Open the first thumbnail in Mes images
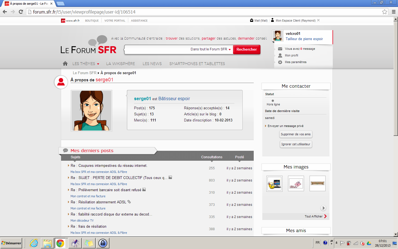This screenshot has height=249, width=398. pos(274,183)
